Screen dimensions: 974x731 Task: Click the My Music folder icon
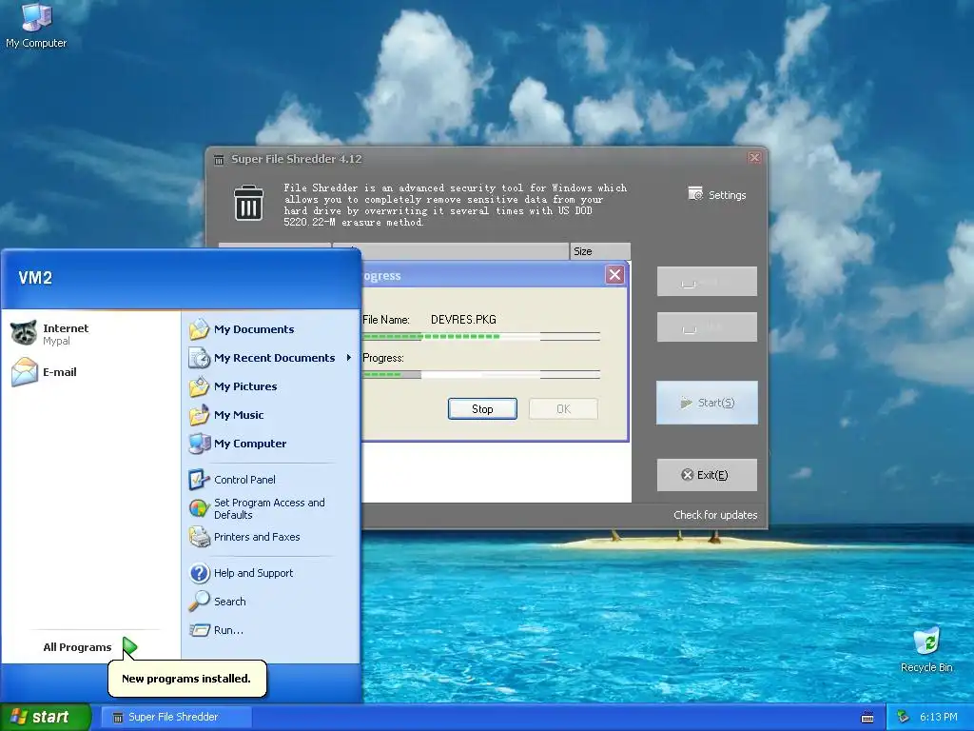point(200,415)
